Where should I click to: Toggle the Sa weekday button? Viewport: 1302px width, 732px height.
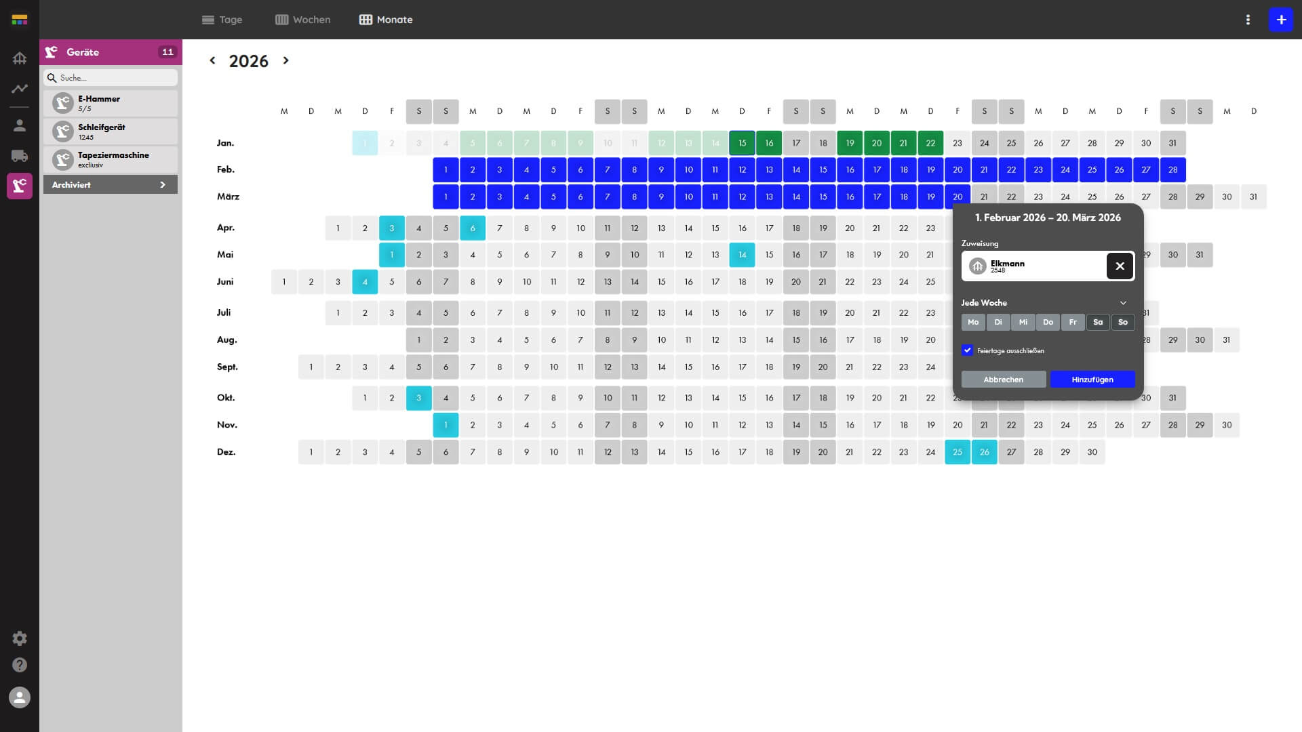click(x=1098, y=322)
